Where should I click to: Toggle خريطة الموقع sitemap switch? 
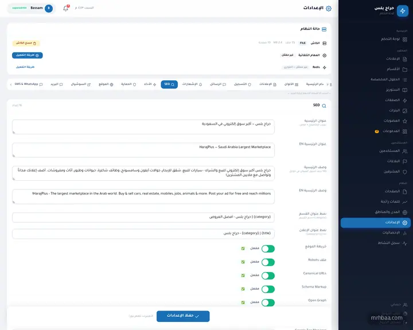tap(268, 249)
